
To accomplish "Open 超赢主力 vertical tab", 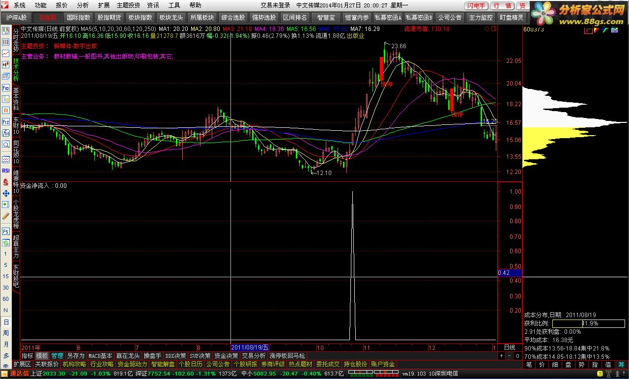I will click(16, 247).
